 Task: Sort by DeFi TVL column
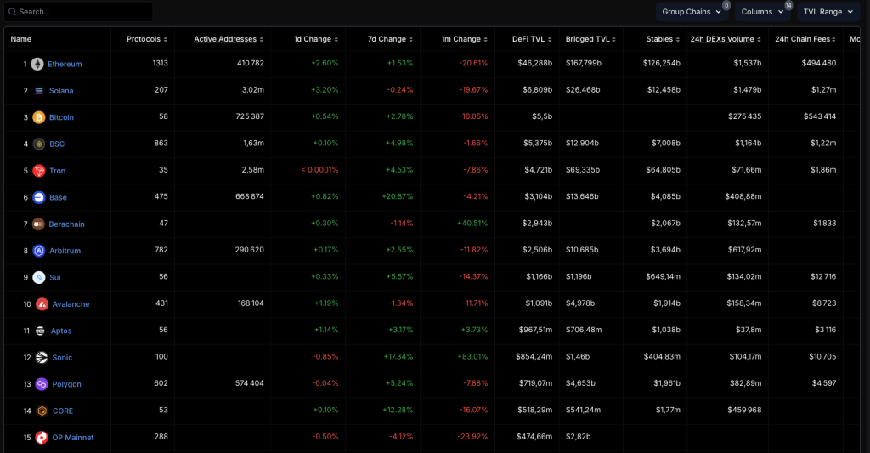(x=532, y=39)
